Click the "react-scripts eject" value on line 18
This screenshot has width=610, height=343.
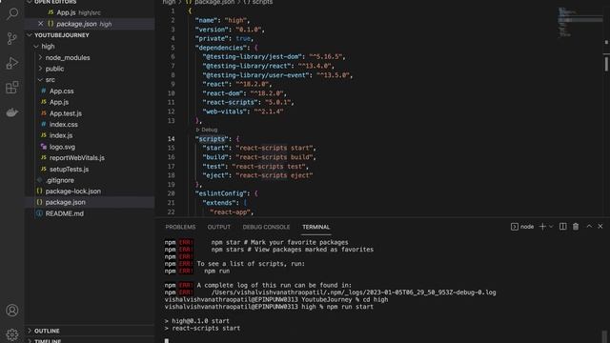click(x=274, y=175)
